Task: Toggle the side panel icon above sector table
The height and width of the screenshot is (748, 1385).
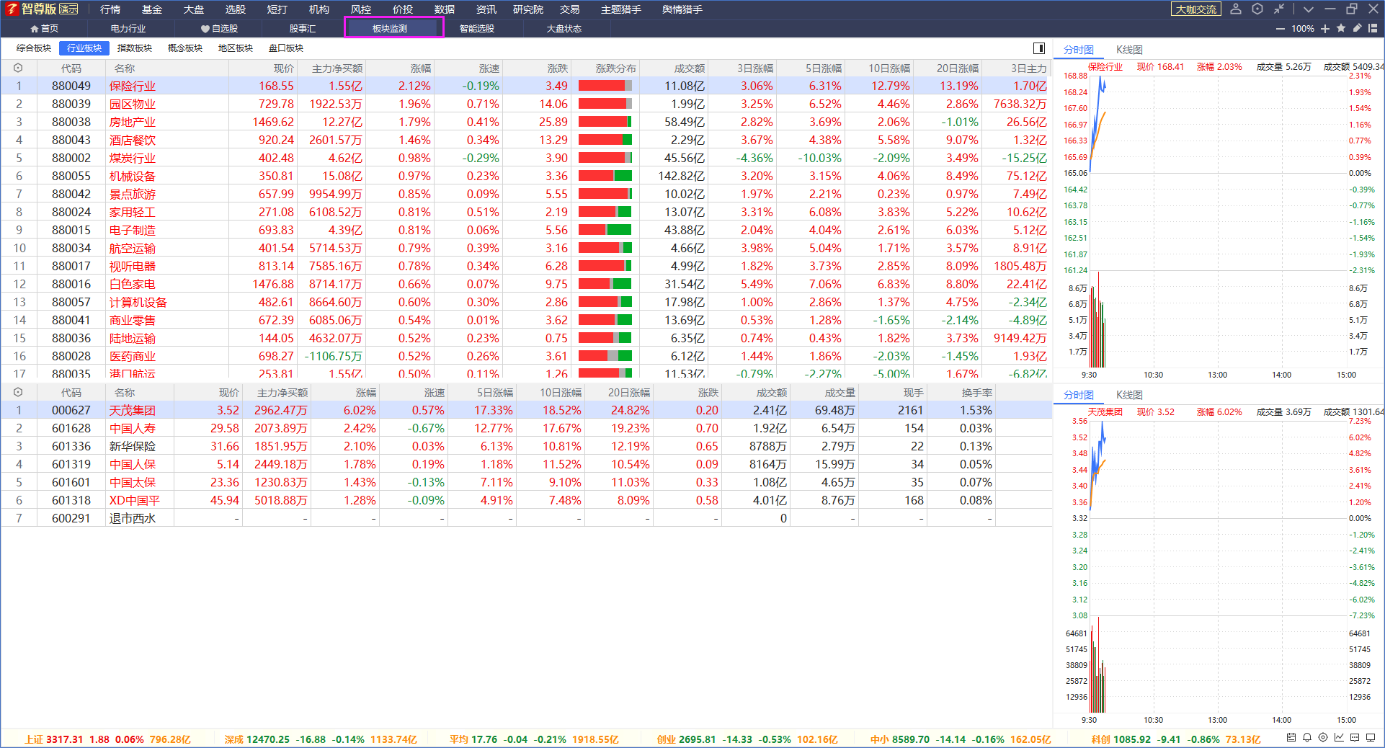Action: coord(1039,48)
